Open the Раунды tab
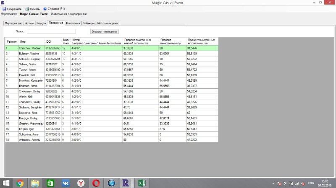 pyautogui.click(x=41, y=23)
